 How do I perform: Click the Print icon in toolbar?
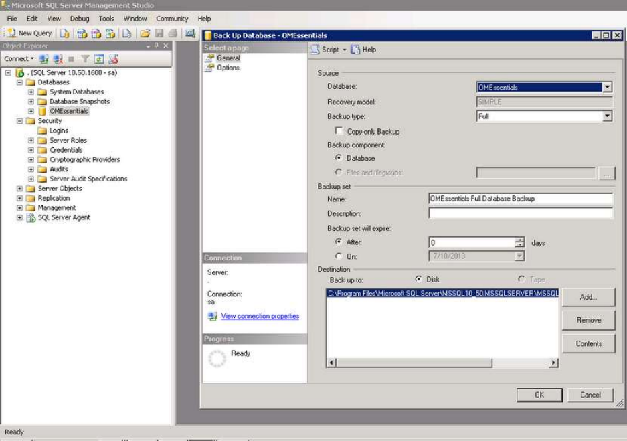[x=173, y=33]
